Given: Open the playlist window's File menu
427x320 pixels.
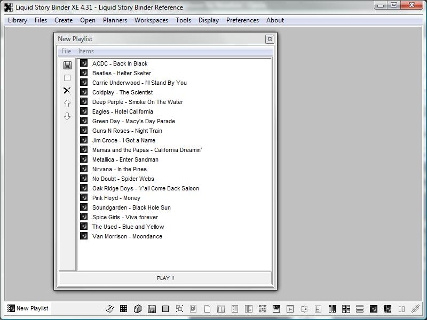Looking at the screenshot, I should click(x=66, y=51).
